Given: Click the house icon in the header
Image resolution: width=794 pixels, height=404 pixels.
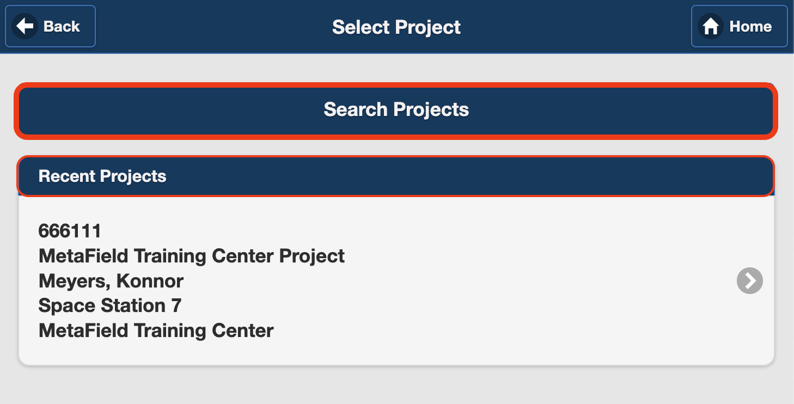Looking at the screenshot, I should (711, 26).
